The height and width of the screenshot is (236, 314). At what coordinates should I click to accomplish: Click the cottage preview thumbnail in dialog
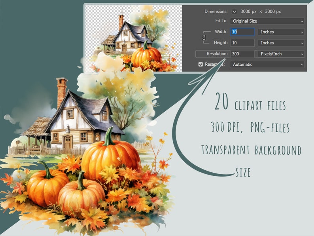coord(134,38)
